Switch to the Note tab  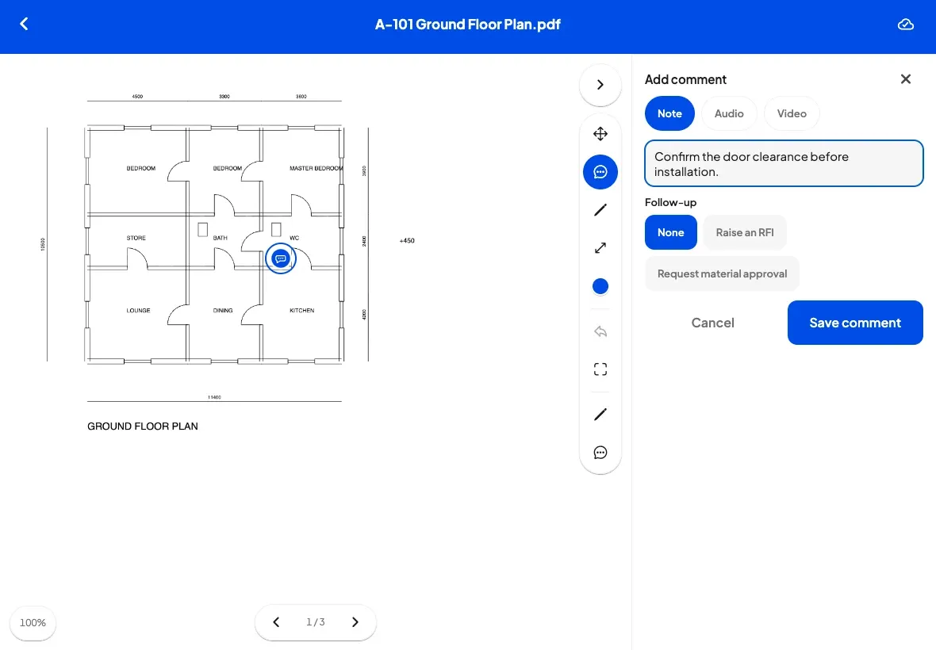669,113
